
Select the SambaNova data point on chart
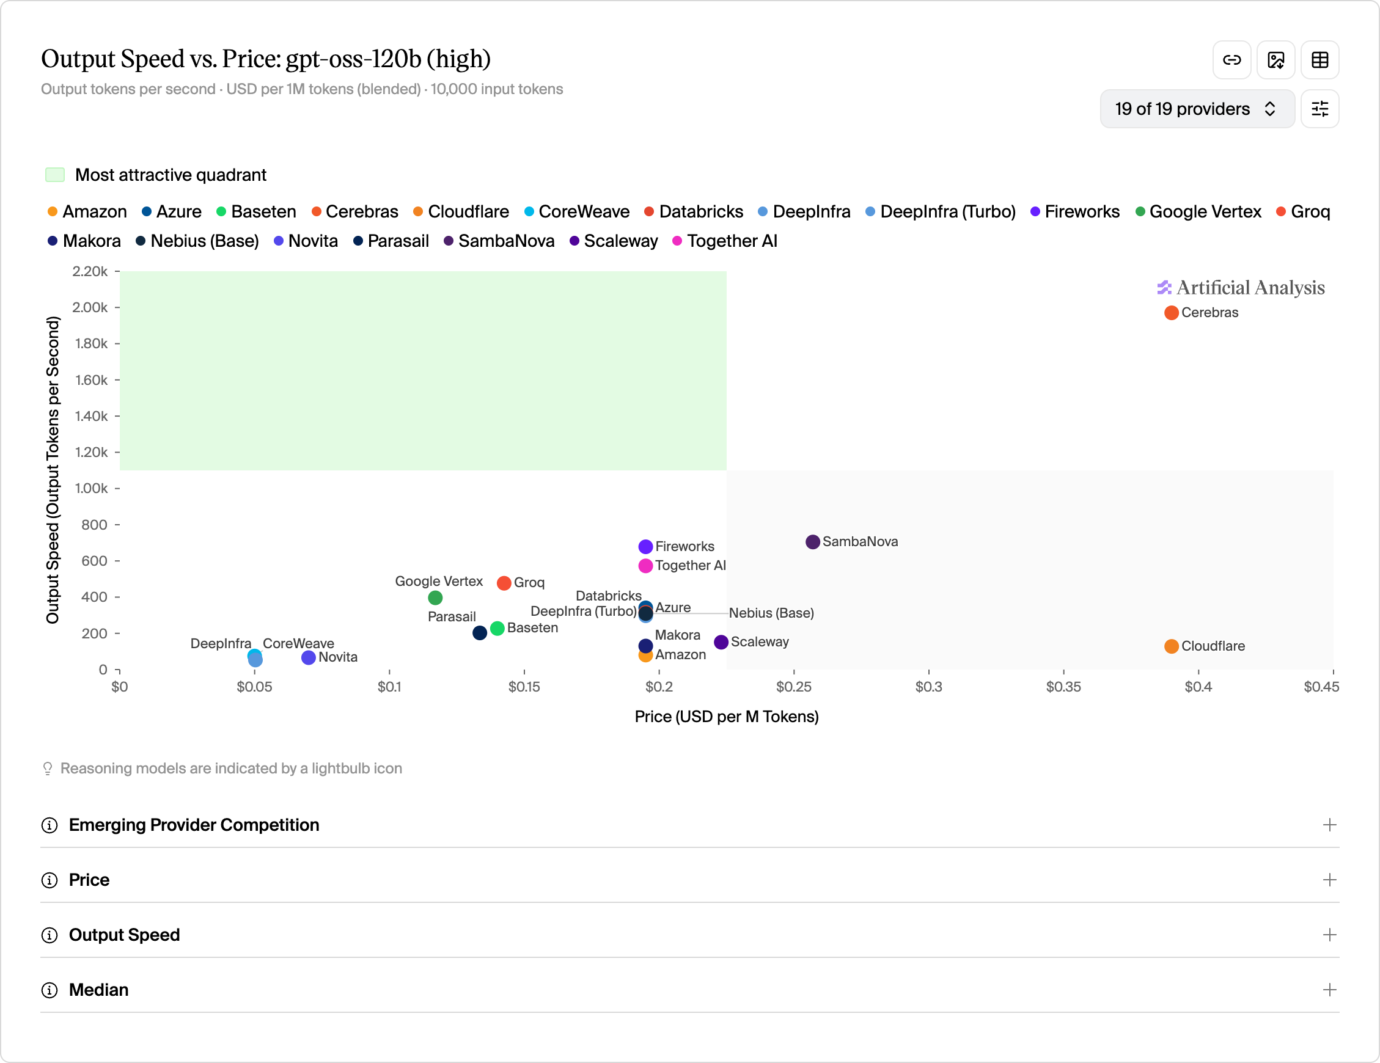click(x=813, y=542)
